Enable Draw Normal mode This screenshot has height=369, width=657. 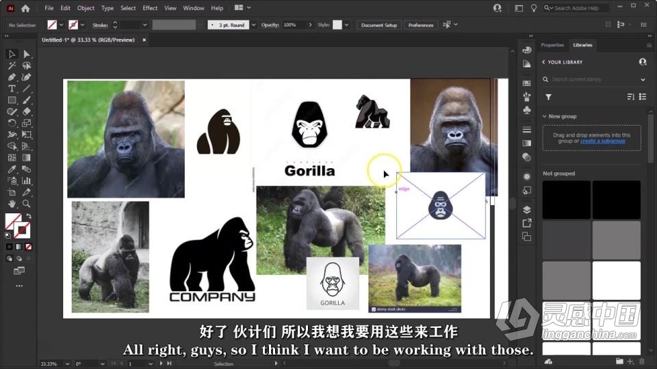pos(9,258)
